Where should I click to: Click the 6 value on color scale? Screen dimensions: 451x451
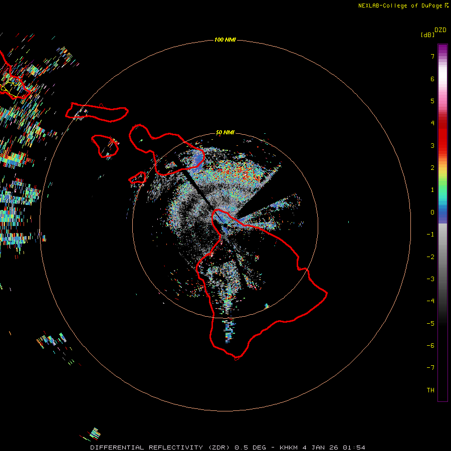[432, 79]
